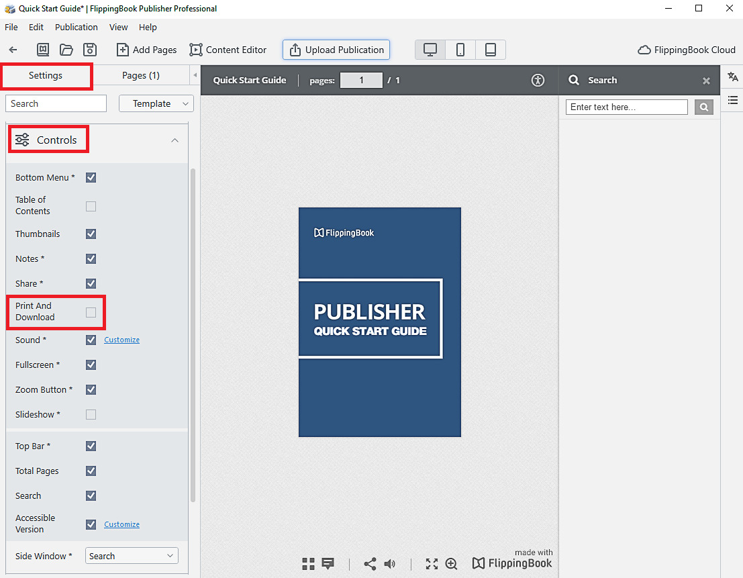Toggle the Notes checkbox

pyautogui.click(x=91, y=258)
